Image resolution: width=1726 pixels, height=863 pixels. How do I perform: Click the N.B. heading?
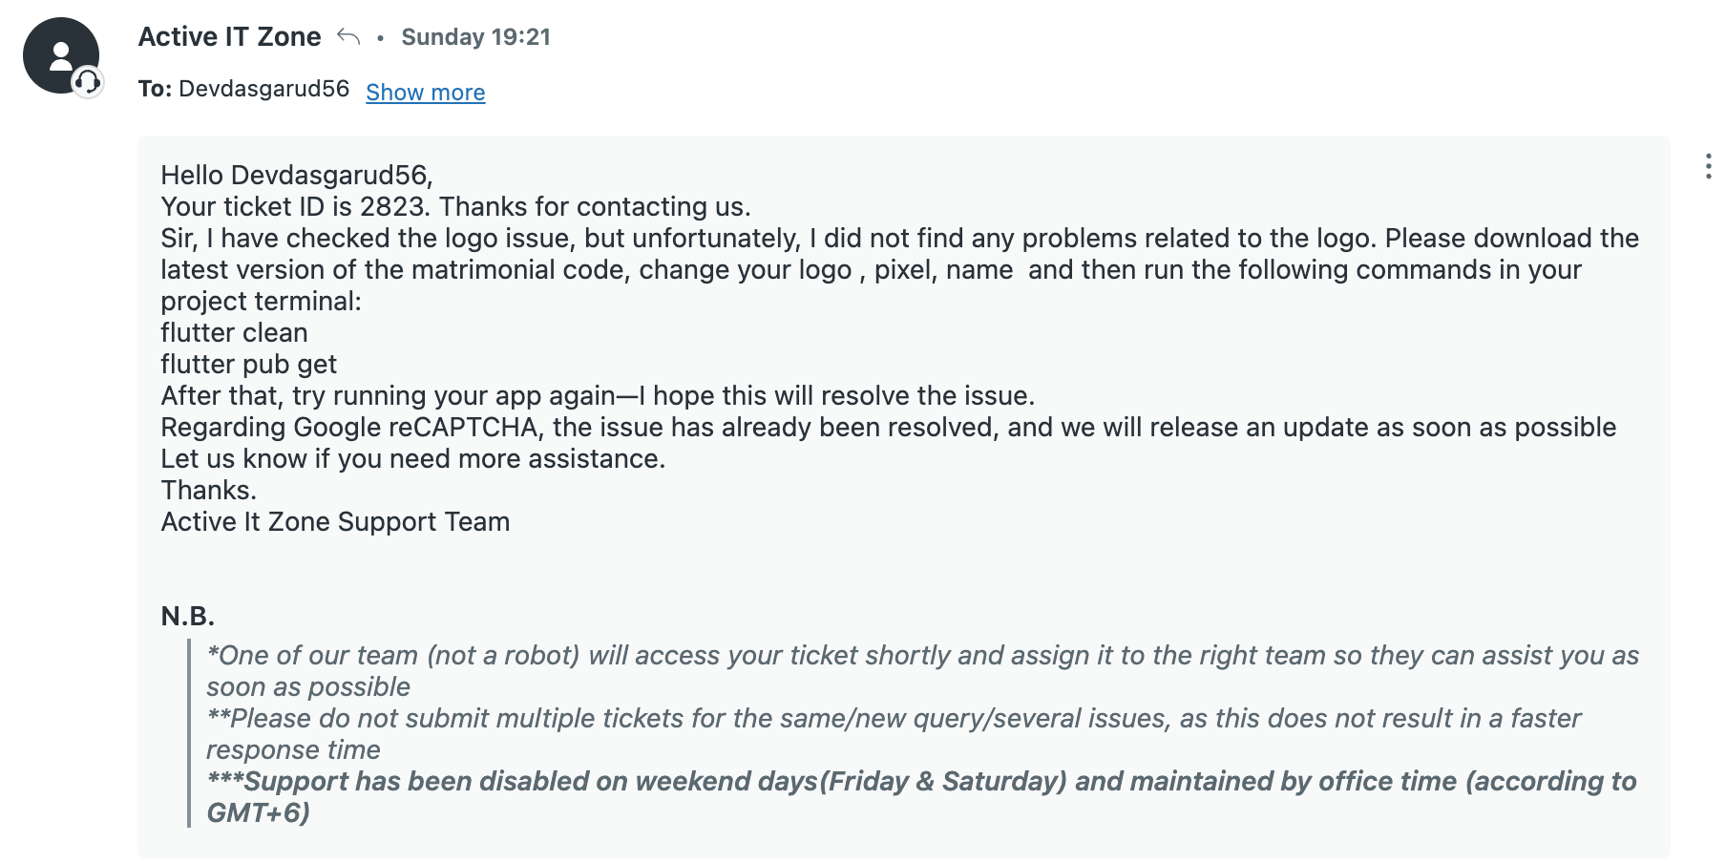[187, 616]
